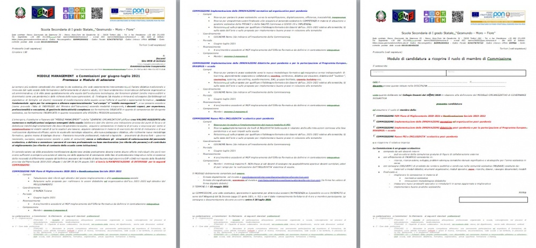The image size is (536, 248).
Task: Click 'Collegio Docenti del 15/09/2020' text
Action: tap(421, 94)
